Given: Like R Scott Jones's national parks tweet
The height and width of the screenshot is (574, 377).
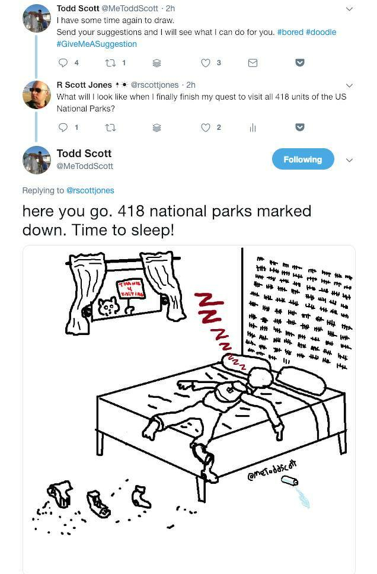Looking at the screenshot, I should (x=206, y=127).
